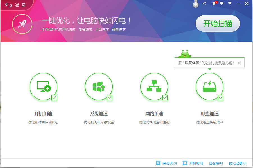Click the 启动项 blue arrow icon

tap(158, 163)
